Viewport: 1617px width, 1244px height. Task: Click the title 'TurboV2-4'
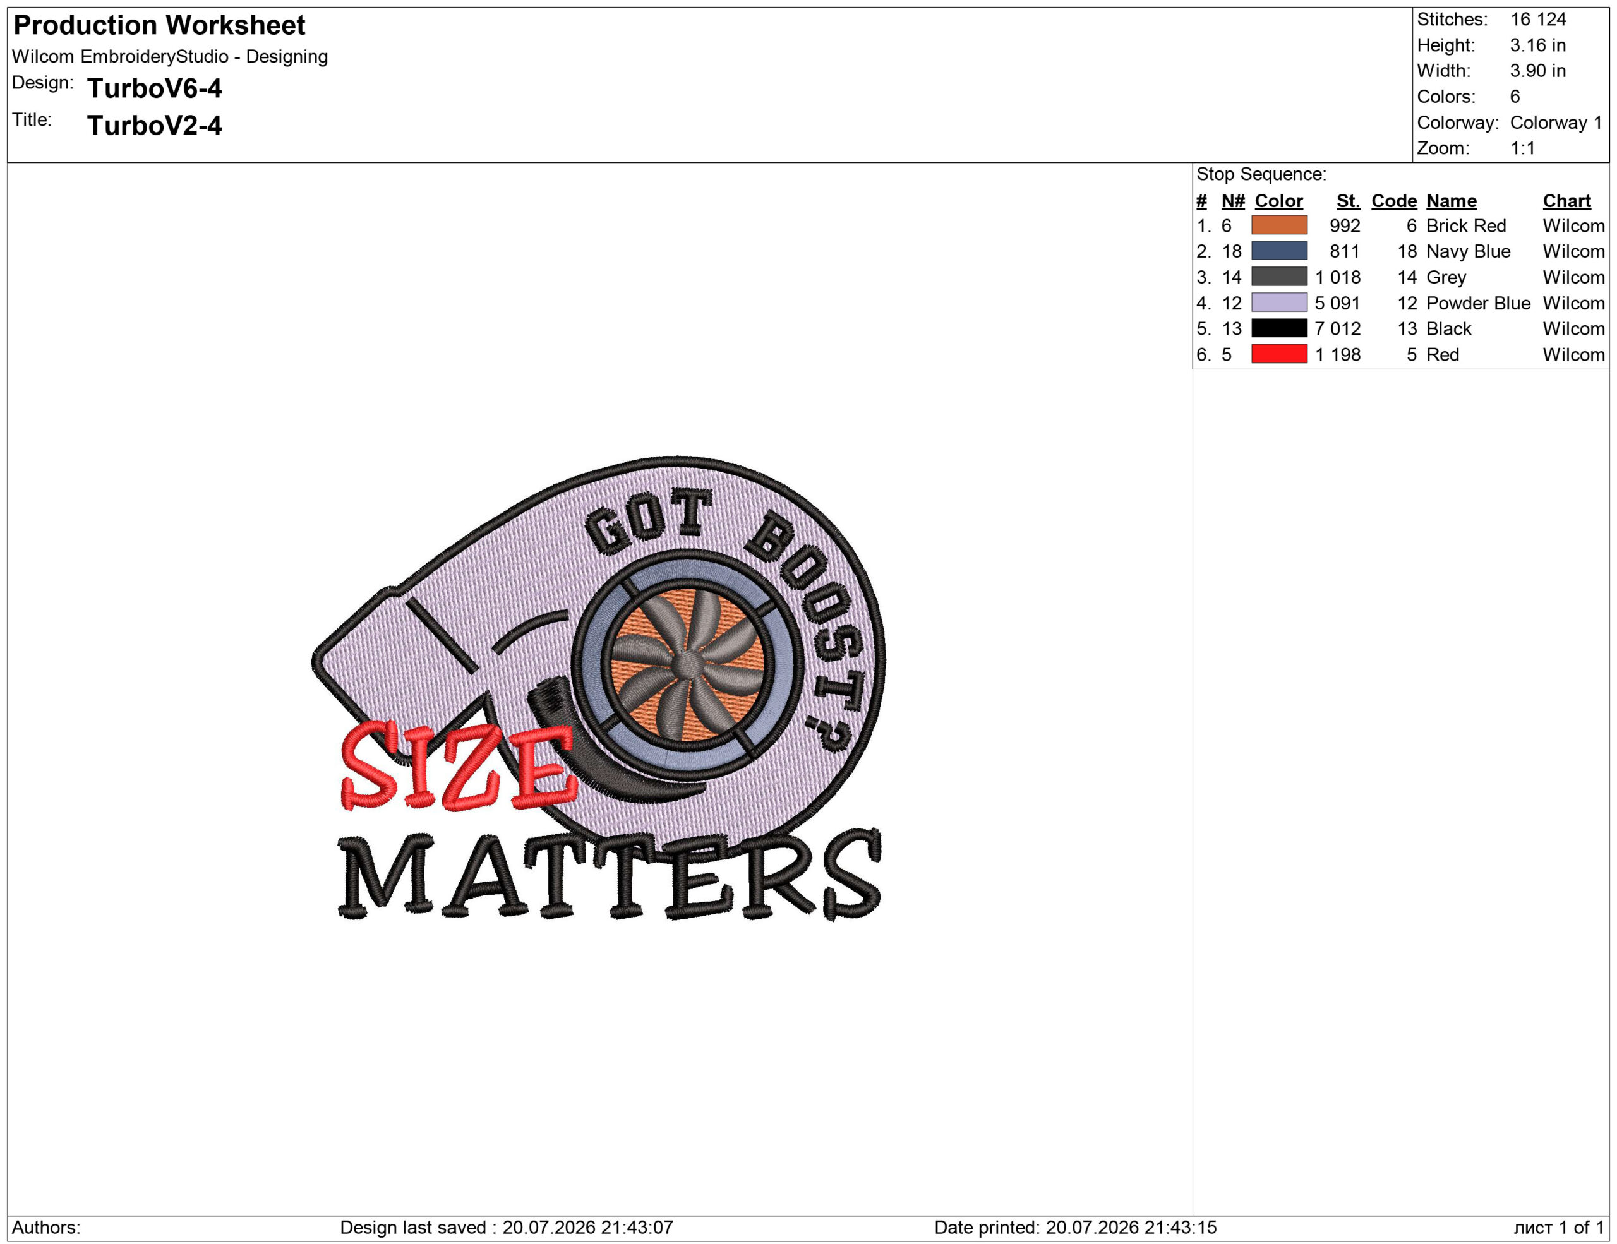click(154, 126)
